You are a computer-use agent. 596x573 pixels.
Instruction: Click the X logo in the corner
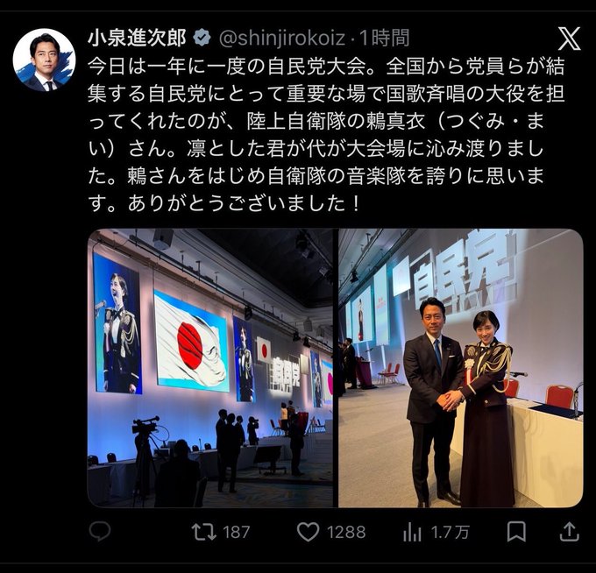pyautogui.click(x=569, y=39)
